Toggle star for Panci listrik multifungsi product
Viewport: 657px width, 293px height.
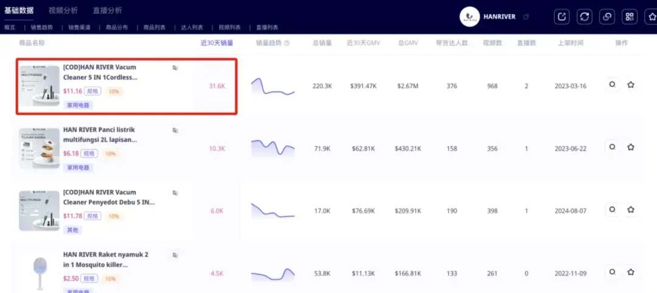[631, 147]
